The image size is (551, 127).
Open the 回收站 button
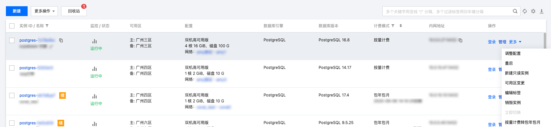(x=74, y=11)
